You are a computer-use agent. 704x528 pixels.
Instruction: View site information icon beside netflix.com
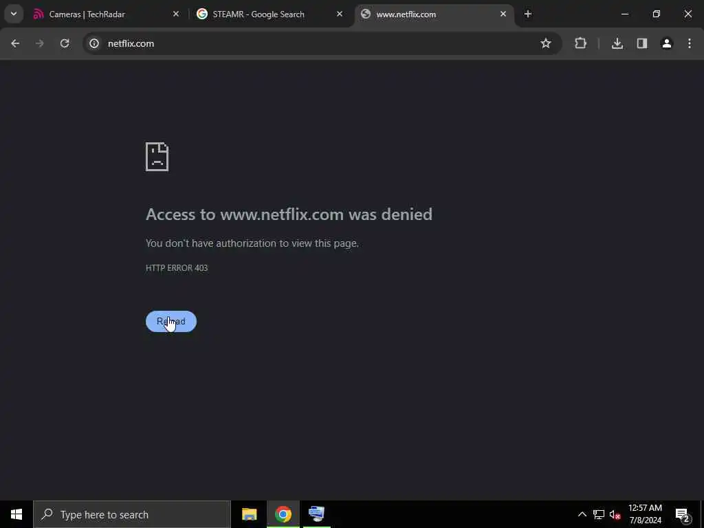tap(93, 43)
